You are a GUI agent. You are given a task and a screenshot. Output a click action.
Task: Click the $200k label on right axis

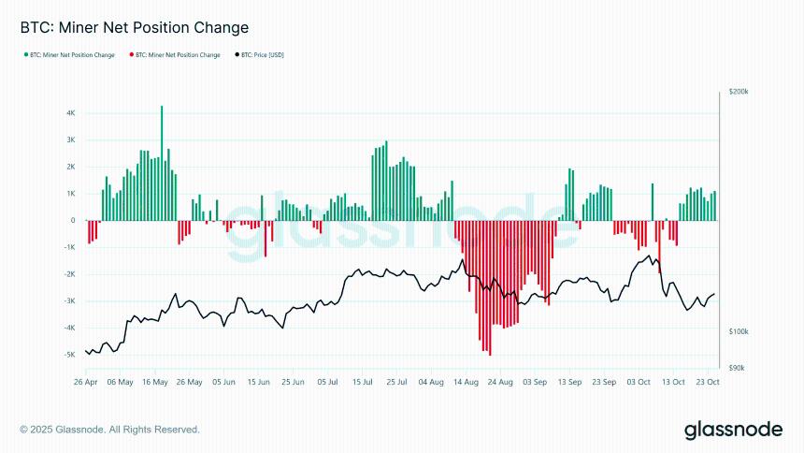point(739,92)
